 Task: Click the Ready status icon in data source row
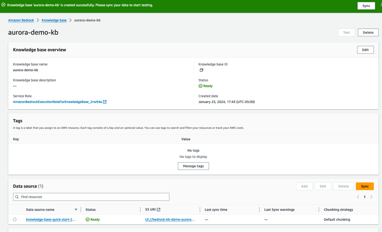[x=87, y=219]
